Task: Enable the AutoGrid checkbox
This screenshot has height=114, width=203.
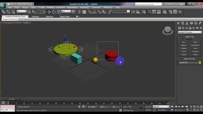Action: pos(183,39)
